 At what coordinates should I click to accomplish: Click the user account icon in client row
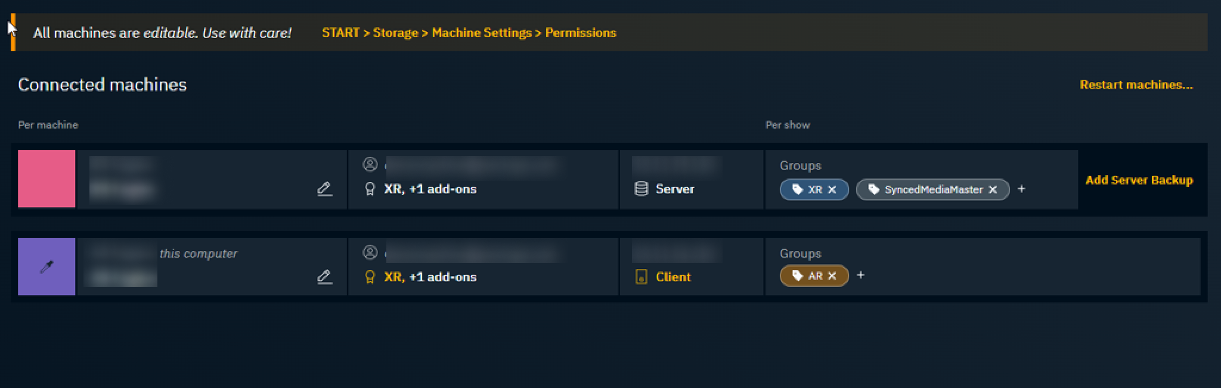tap(370, 252)
